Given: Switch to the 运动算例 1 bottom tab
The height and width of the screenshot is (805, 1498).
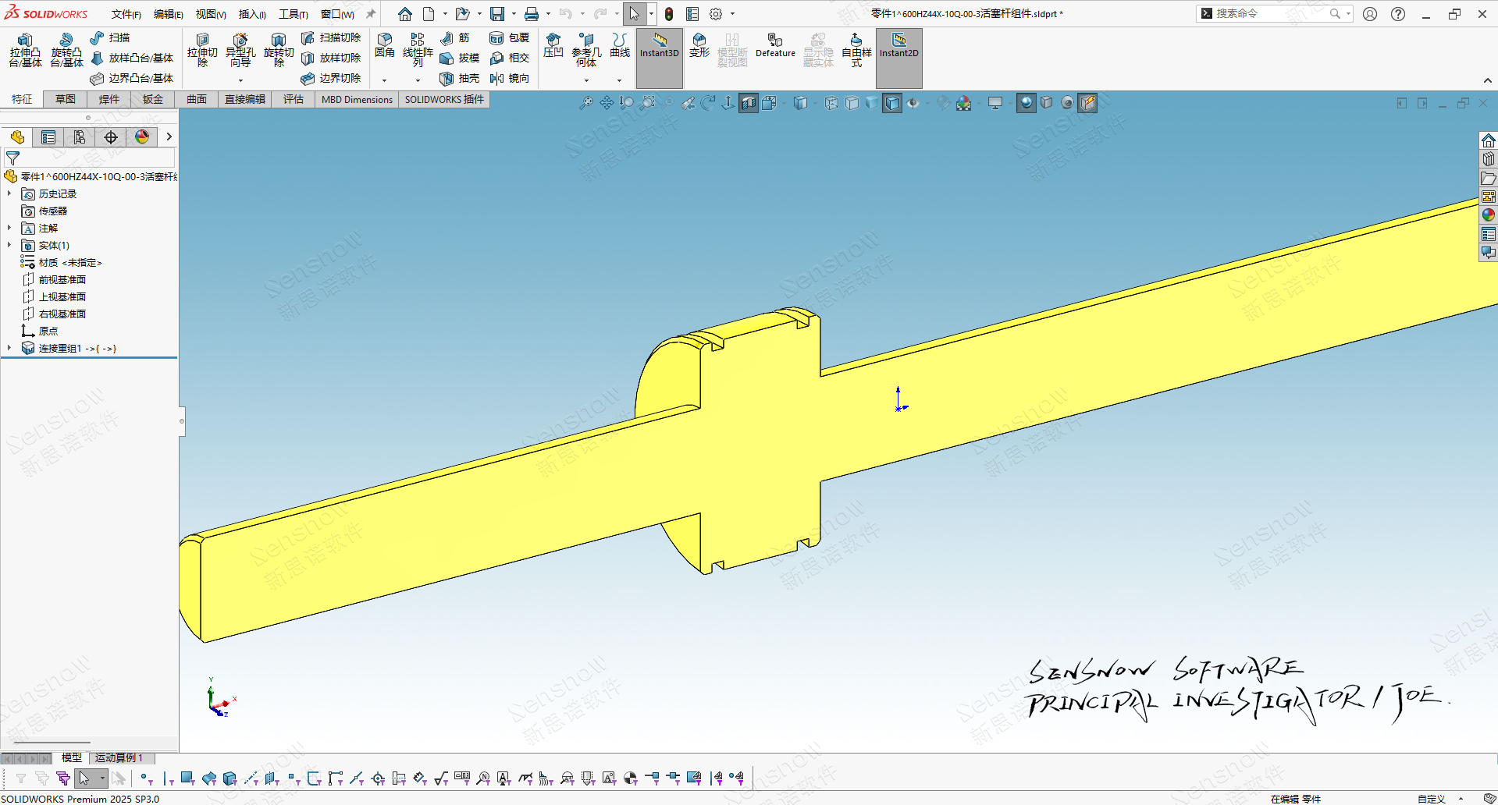Looking at the screenshot, I should pyautogui.click(x=119, y=757).
